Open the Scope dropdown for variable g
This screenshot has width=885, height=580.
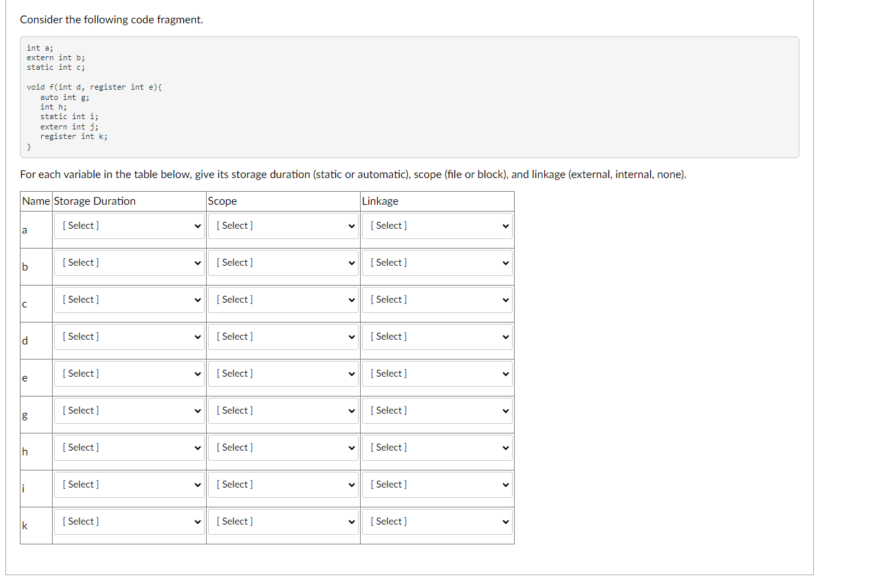tap(283, 410)
